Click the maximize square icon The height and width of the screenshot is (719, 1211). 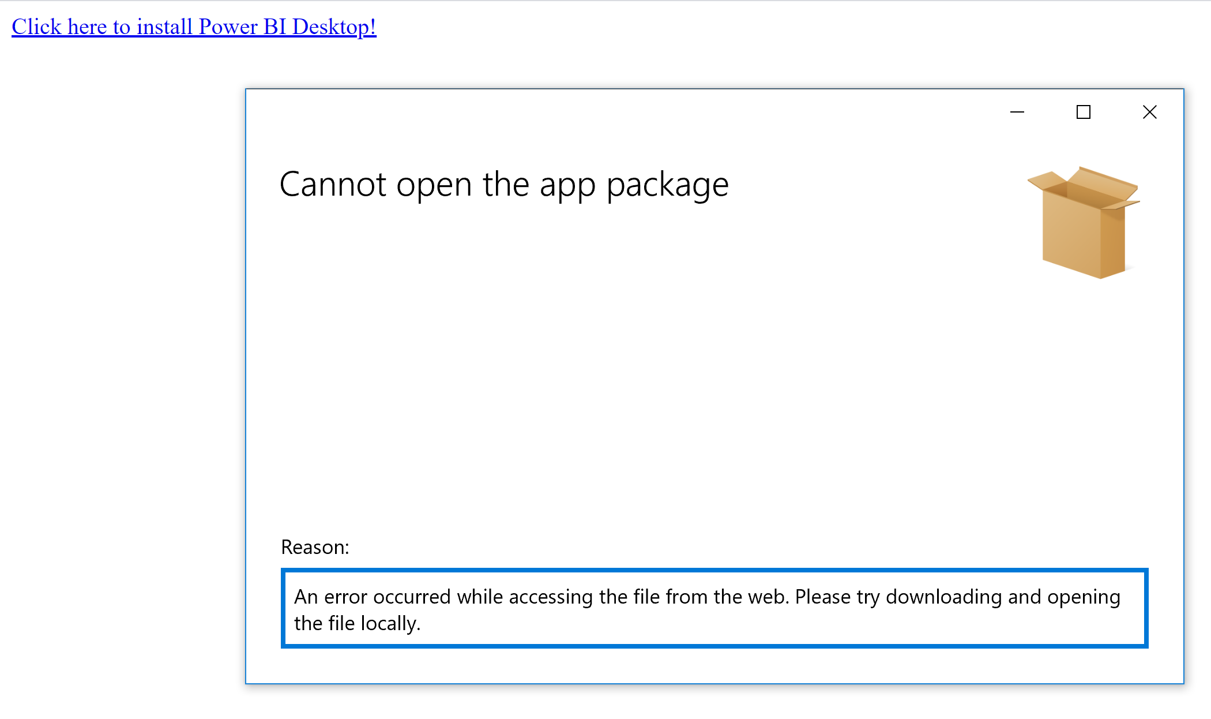(x=1084, y=112)
